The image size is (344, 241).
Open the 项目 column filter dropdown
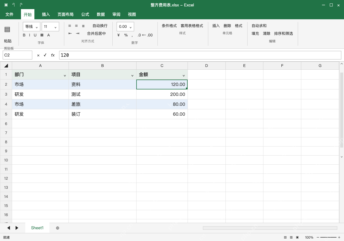(x=132, y=76)
